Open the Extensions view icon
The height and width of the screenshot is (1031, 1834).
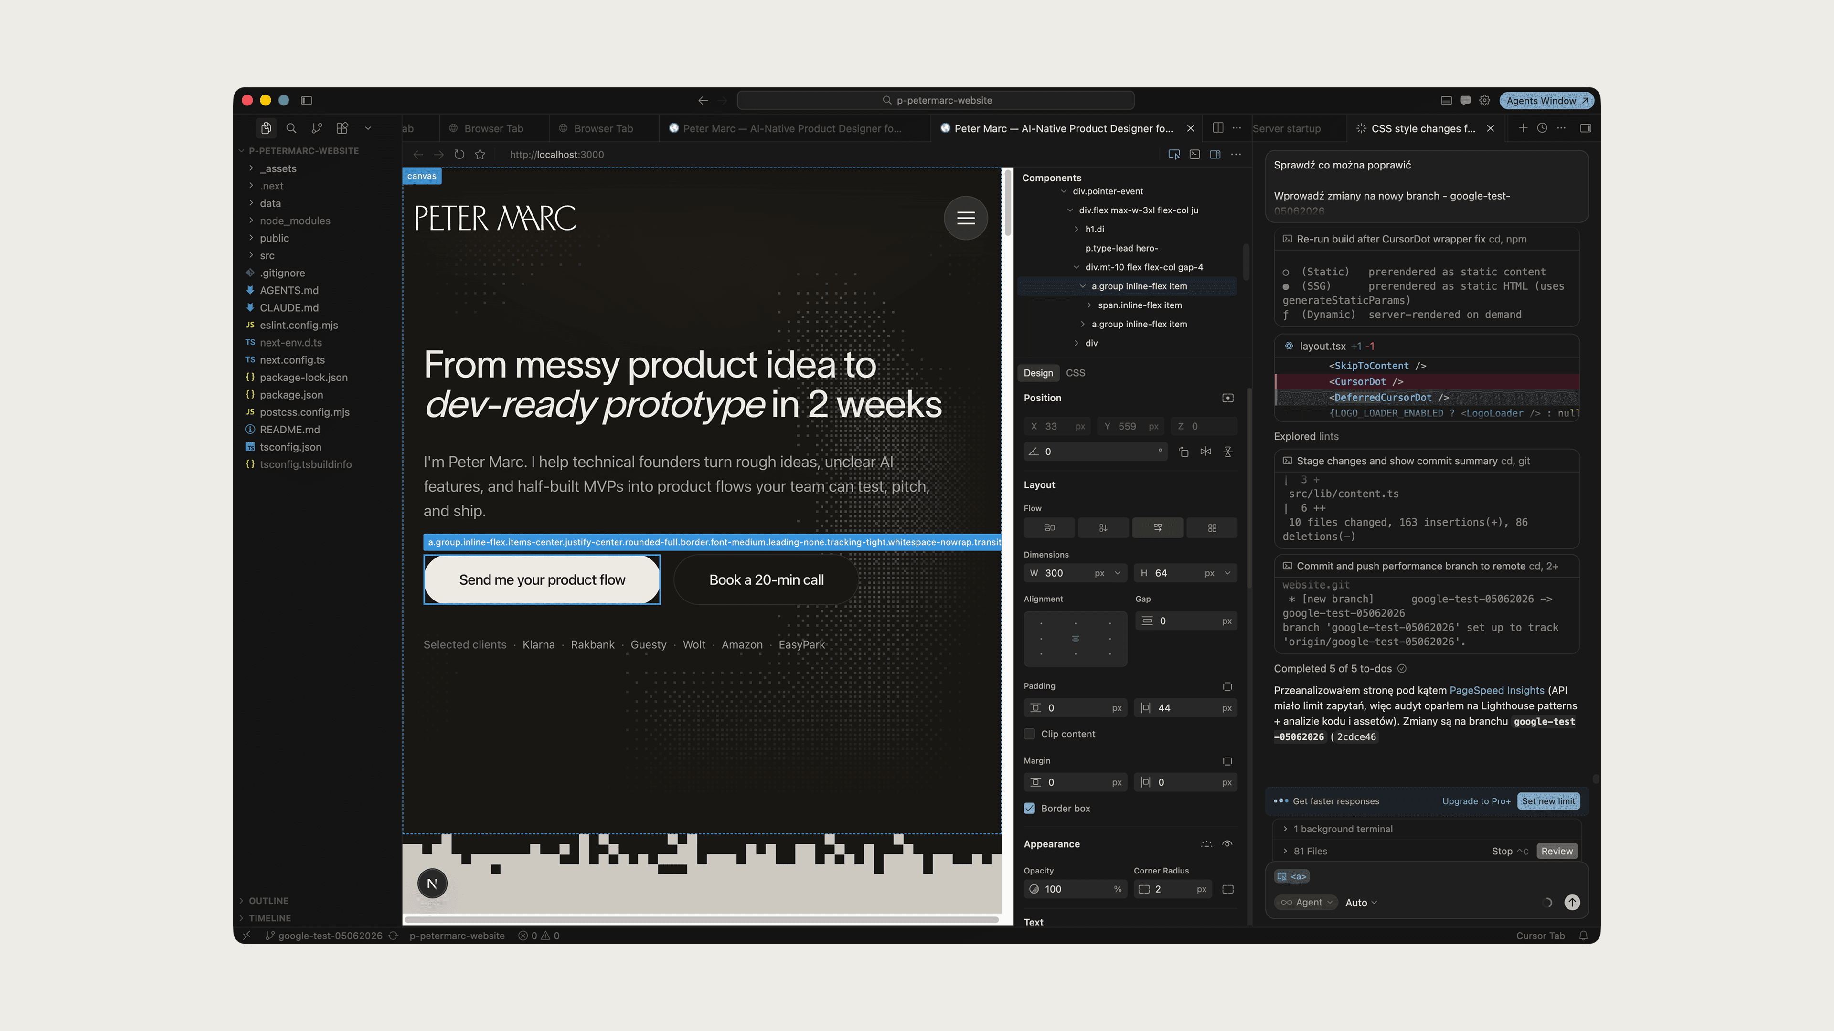[342, 128]
